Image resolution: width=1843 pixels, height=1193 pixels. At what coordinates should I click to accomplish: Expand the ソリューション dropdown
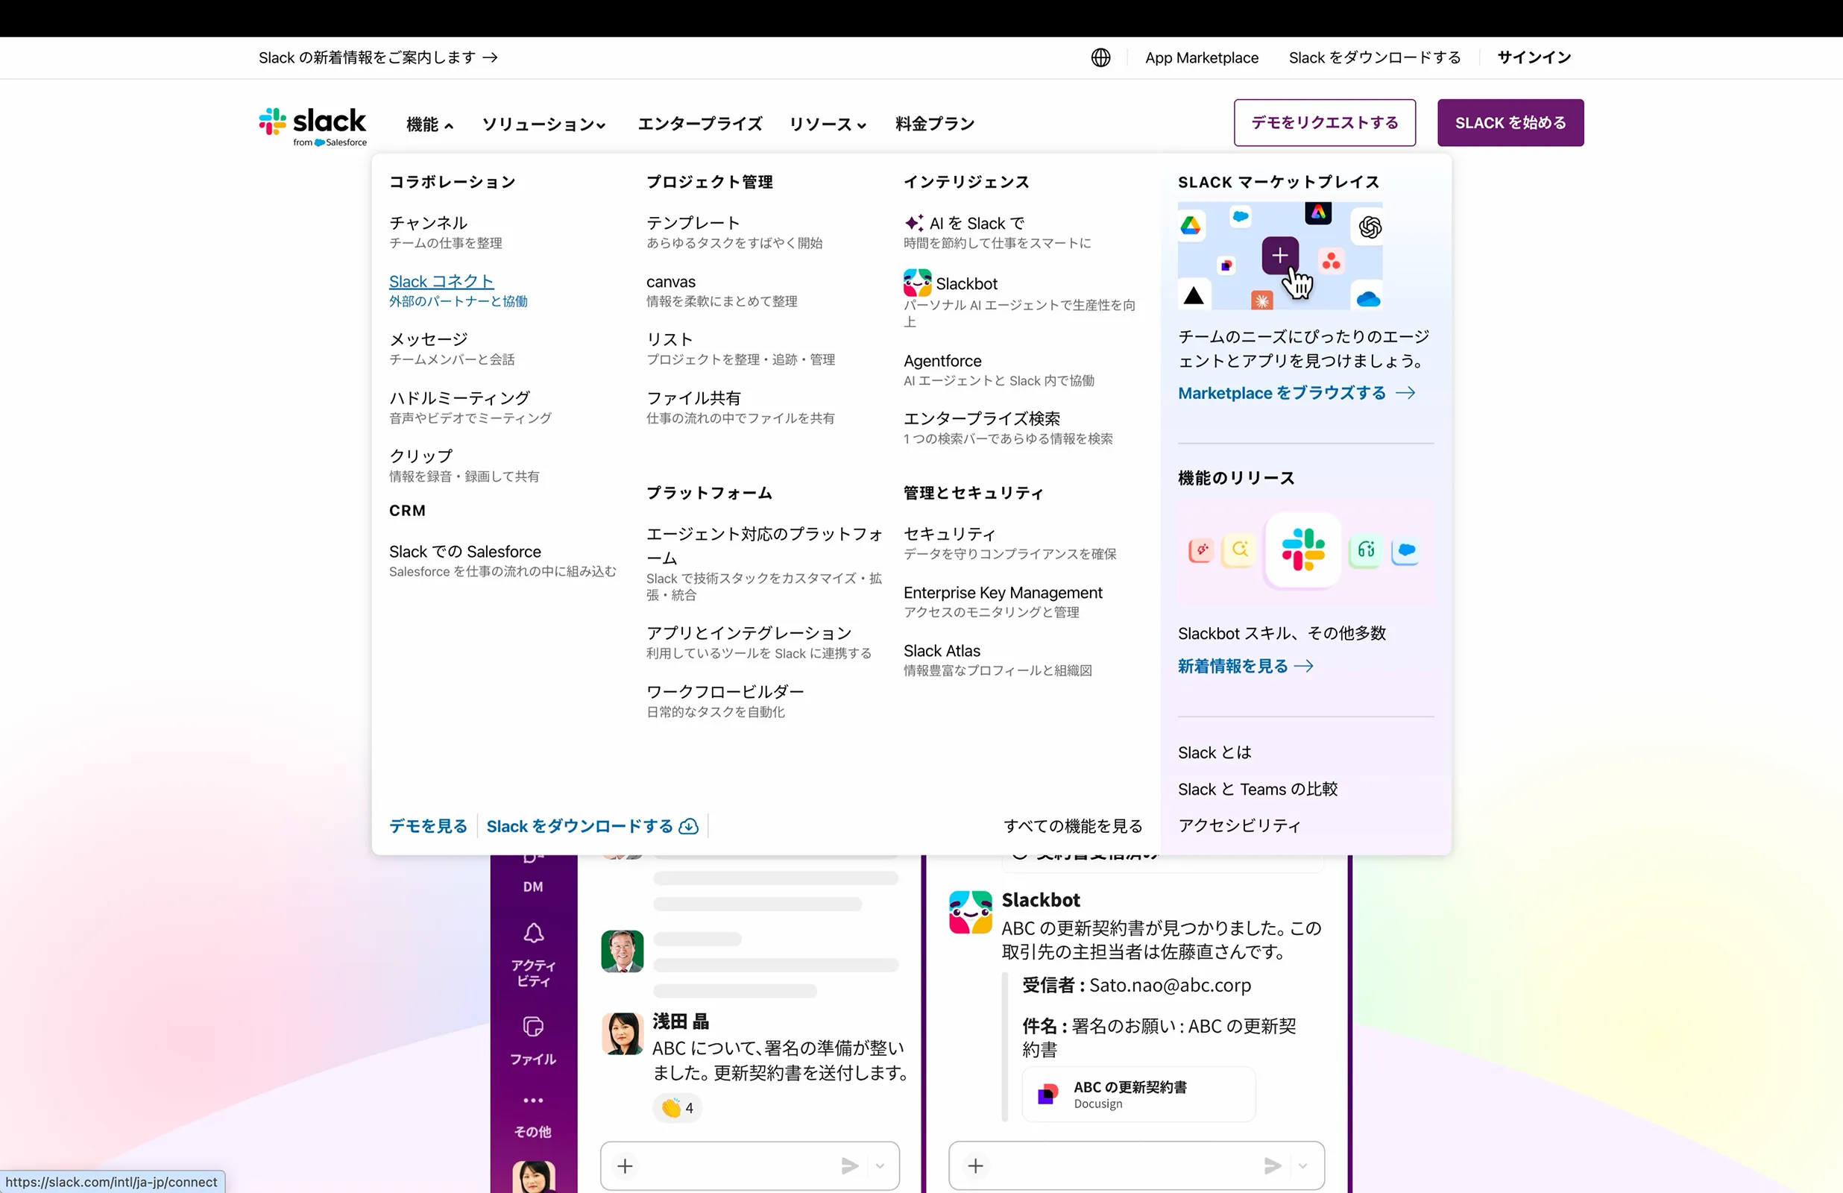point(544,124)
